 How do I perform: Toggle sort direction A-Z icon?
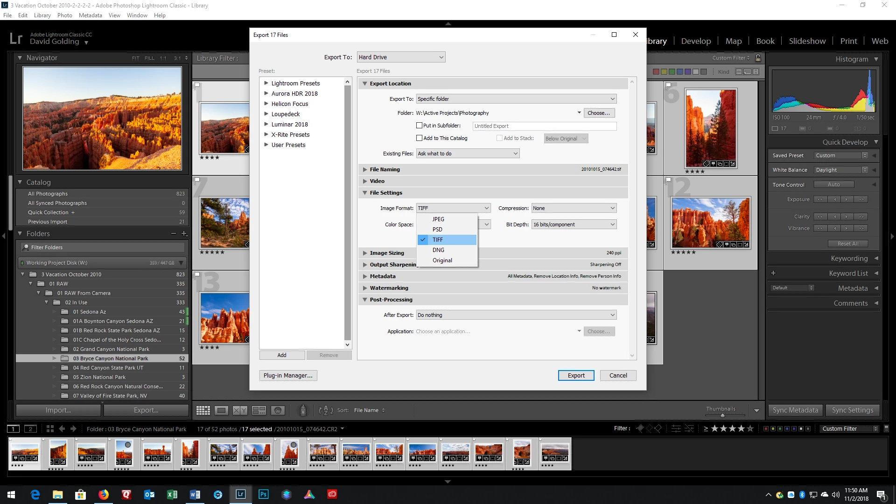pos(325,410)
